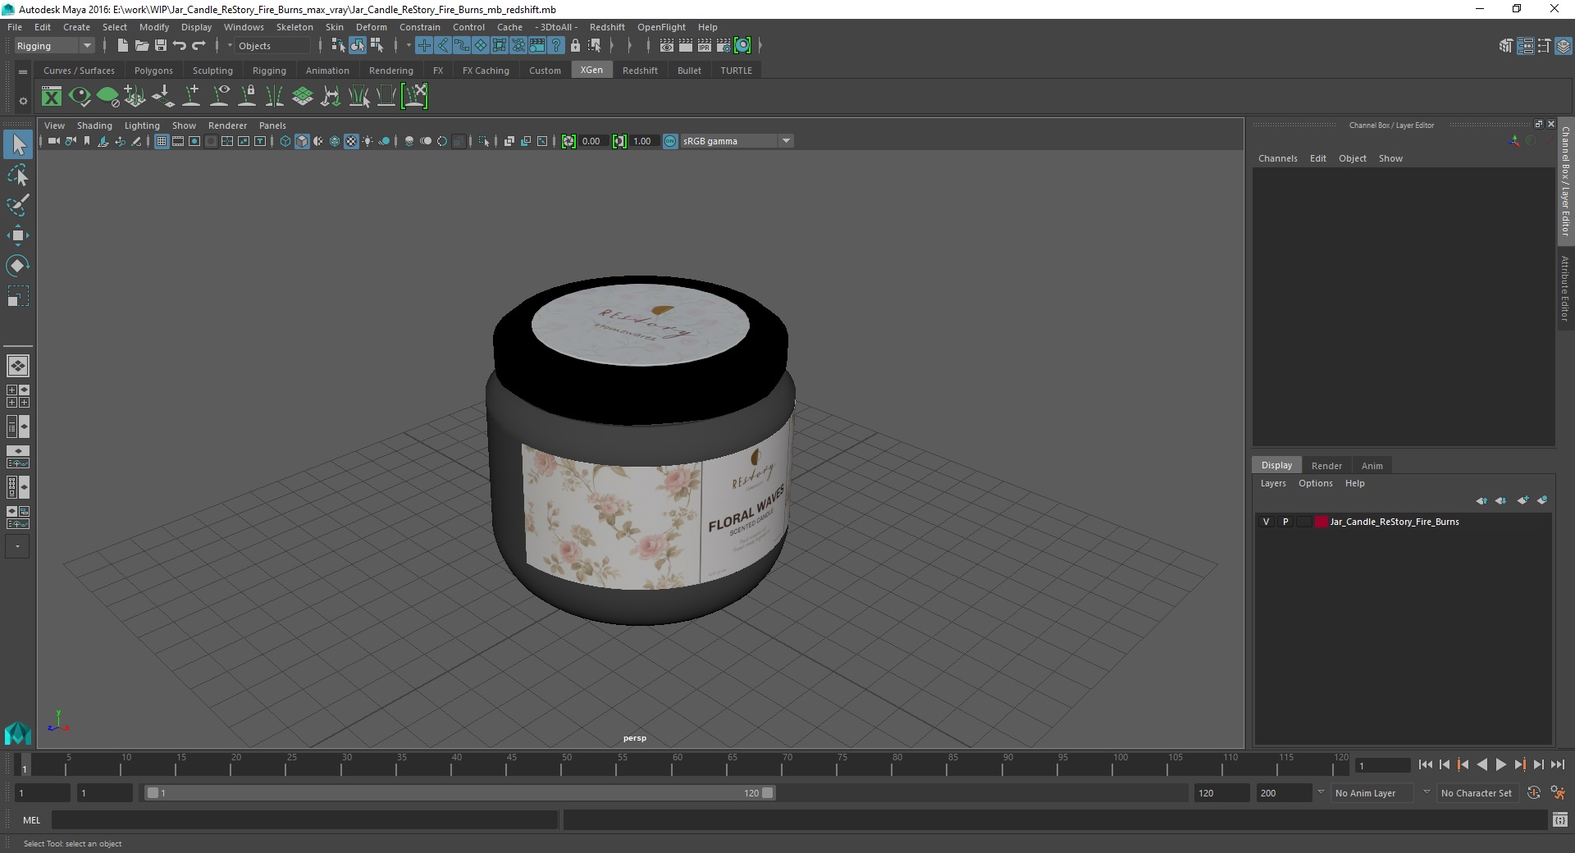1575x853 pixels.
Task: Click the XGen preview eye shelf icon
Action: pyautogui.click(x=80, y=97)
